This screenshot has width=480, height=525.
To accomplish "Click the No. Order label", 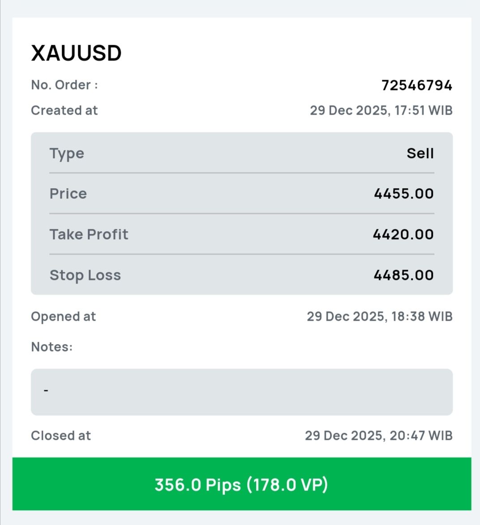I will (x=64, y=85).
